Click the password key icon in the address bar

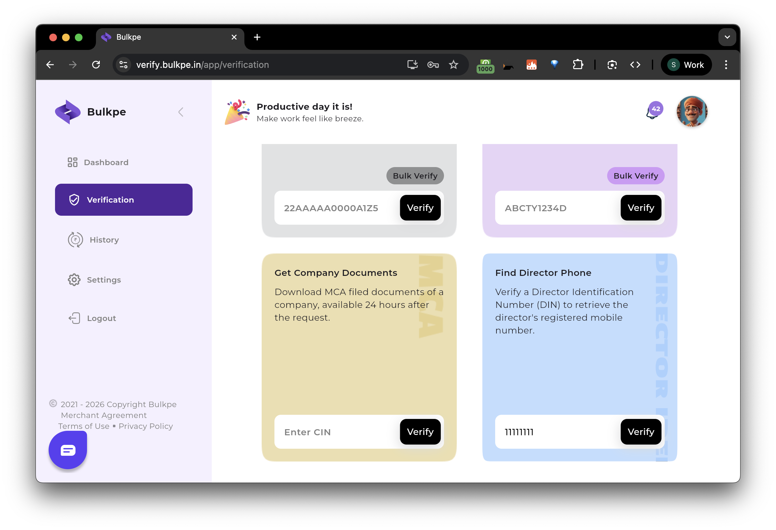(433, 65)
